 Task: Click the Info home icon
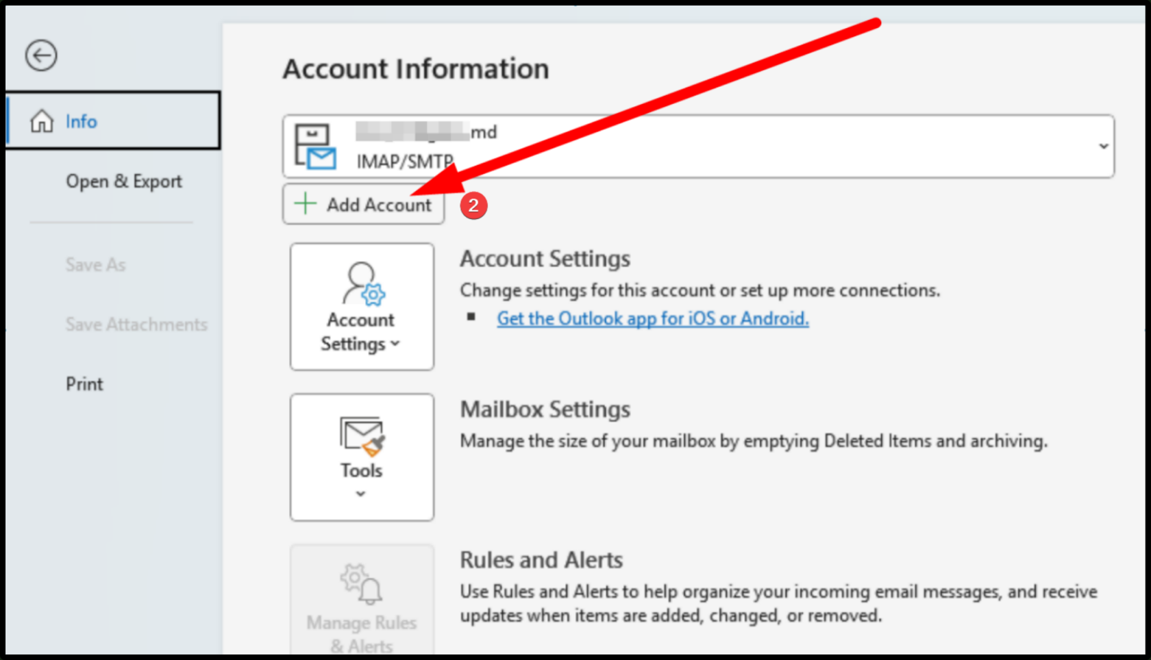tap(42, 121)
